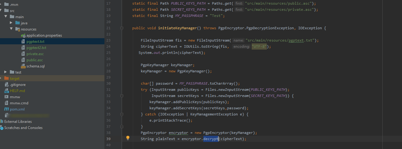Click line number 39 in the gutter
The width and height of the screenshot is (402, 149).
[x=108, y=139]
